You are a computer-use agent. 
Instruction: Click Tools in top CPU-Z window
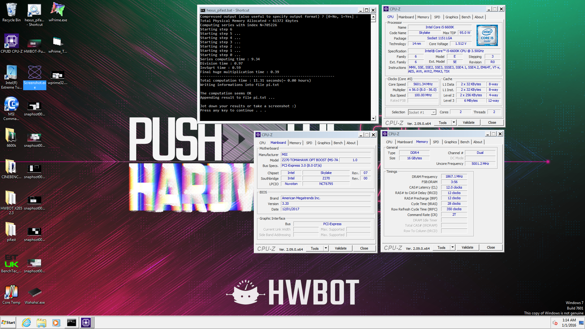(443, 122)
